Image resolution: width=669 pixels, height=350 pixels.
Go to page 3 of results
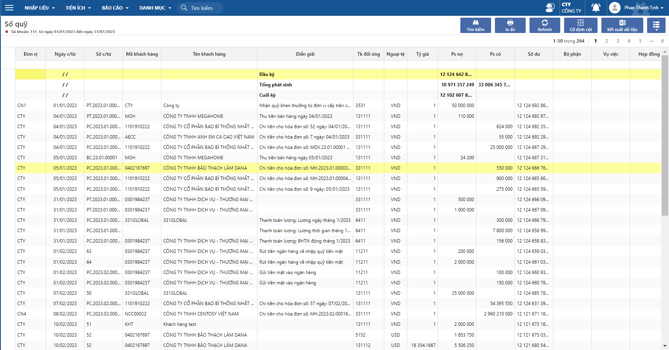[x=618, y=41]
